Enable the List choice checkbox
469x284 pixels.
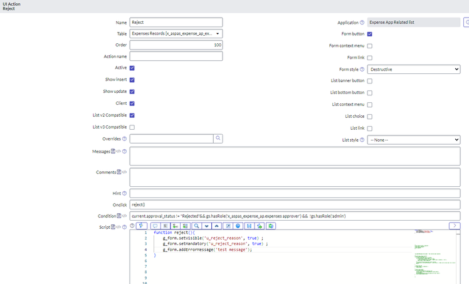(370, 117)
